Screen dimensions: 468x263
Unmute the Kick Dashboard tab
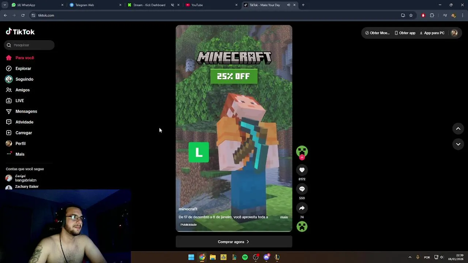click(x=173, y=5)
